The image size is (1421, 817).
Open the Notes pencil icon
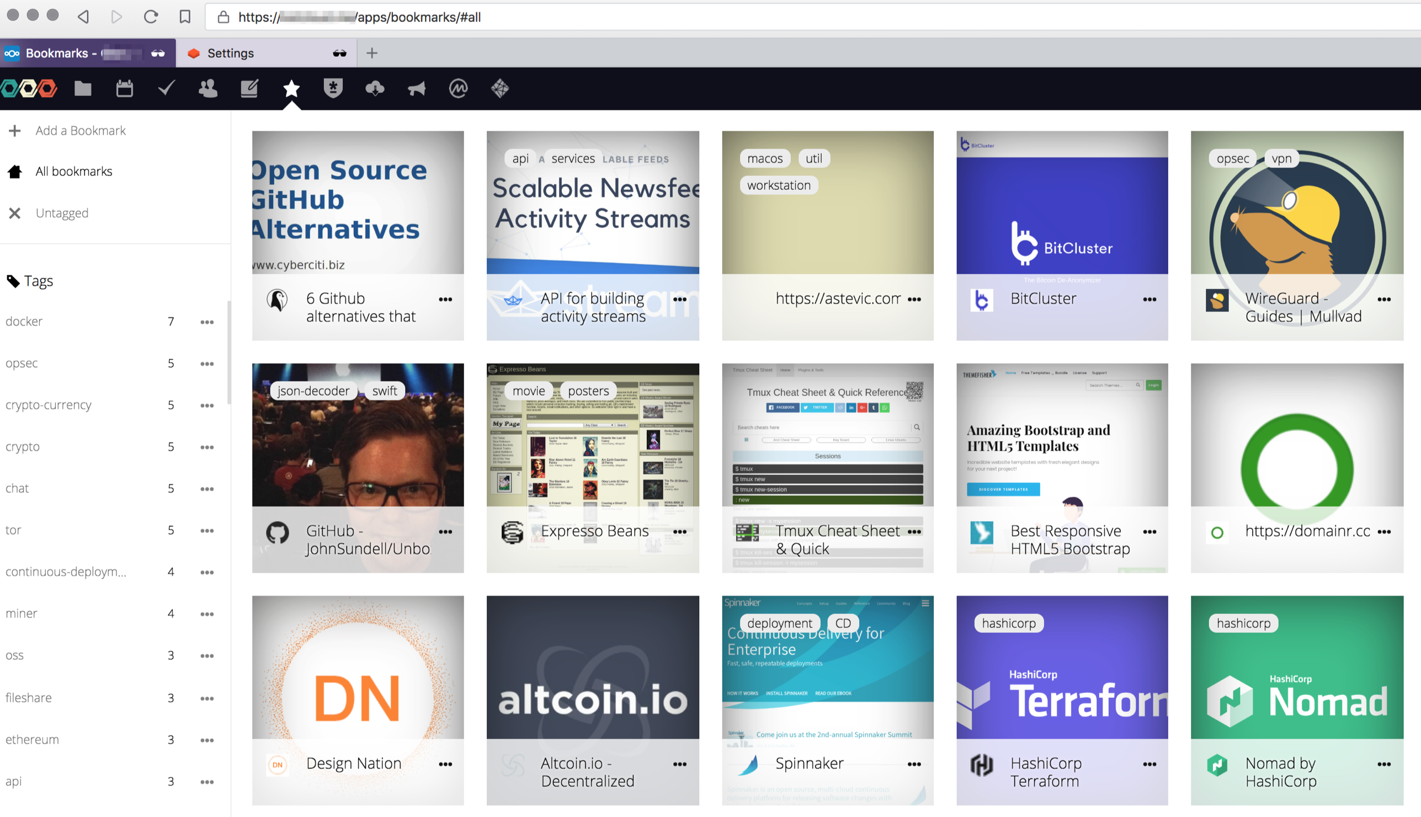(249, 88)
